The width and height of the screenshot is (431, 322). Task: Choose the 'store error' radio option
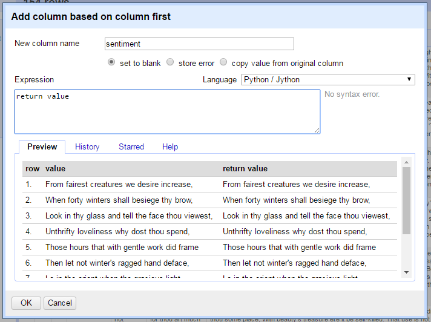tap(170, 62)
